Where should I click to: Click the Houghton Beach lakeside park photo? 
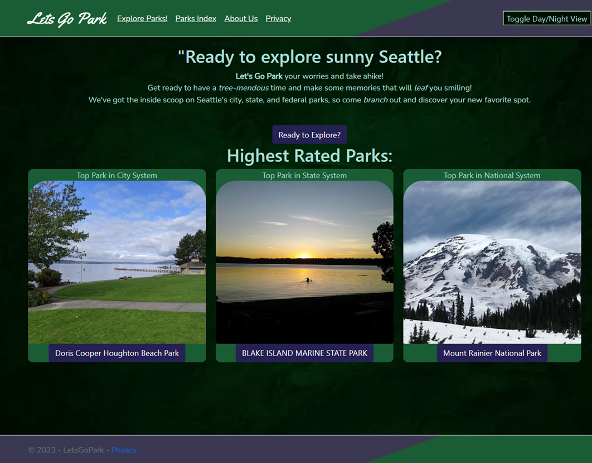click(x=117, y=262)
